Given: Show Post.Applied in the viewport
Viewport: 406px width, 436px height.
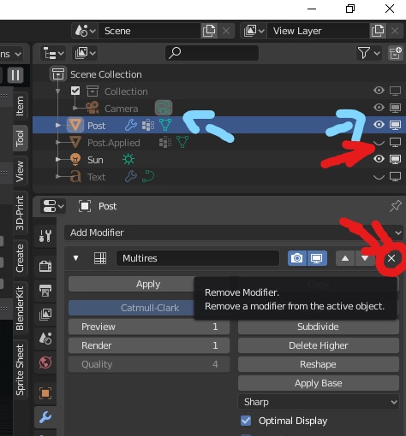Looking at the screenshot, I should point(379,143).
